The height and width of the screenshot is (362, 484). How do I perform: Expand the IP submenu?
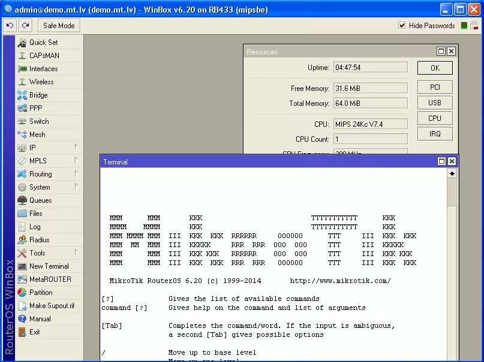coord(76,147)
